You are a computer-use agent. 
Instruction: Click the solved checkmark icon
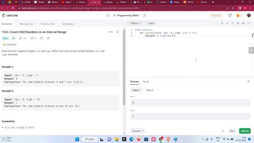click(13, 38)
